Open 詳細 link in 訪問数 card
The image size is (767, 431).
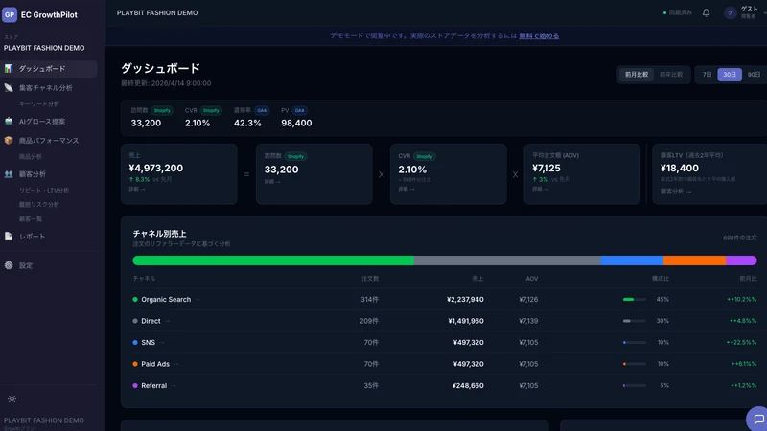point(272,182)
